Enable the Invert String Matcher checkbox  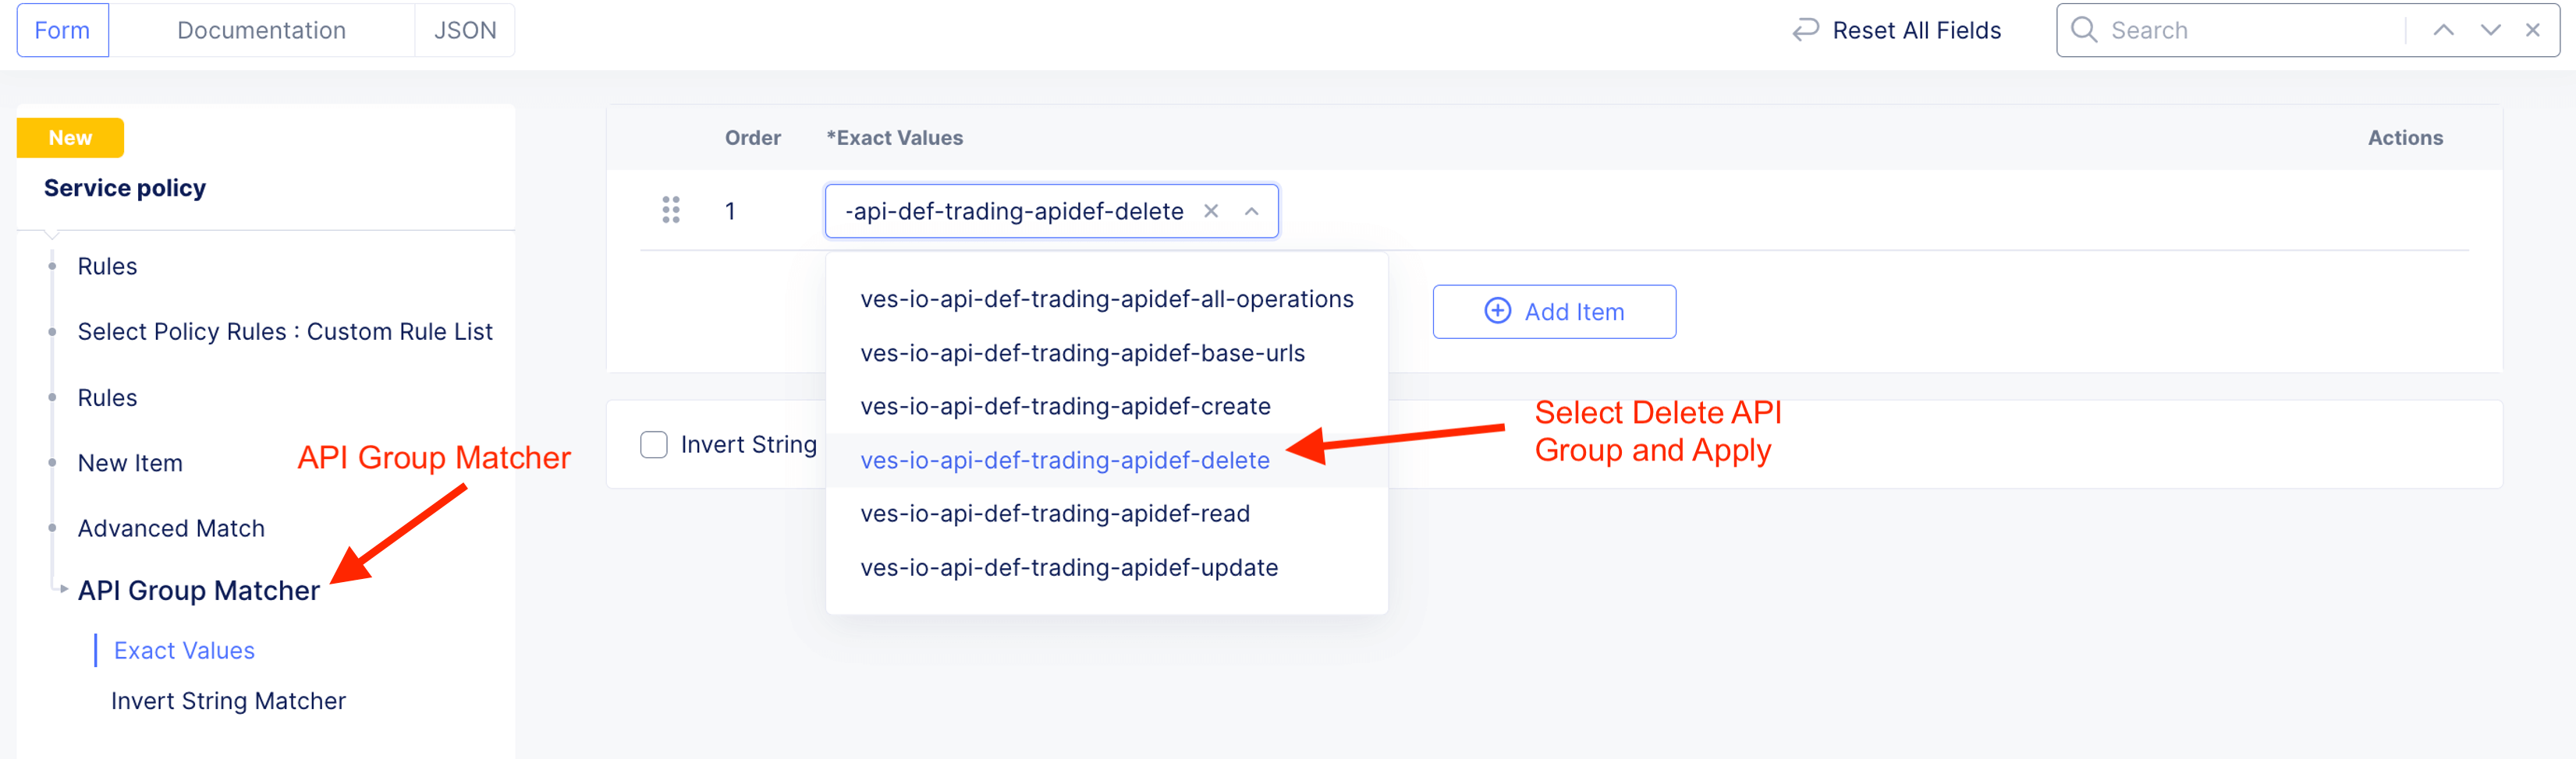tap(654, 444)
